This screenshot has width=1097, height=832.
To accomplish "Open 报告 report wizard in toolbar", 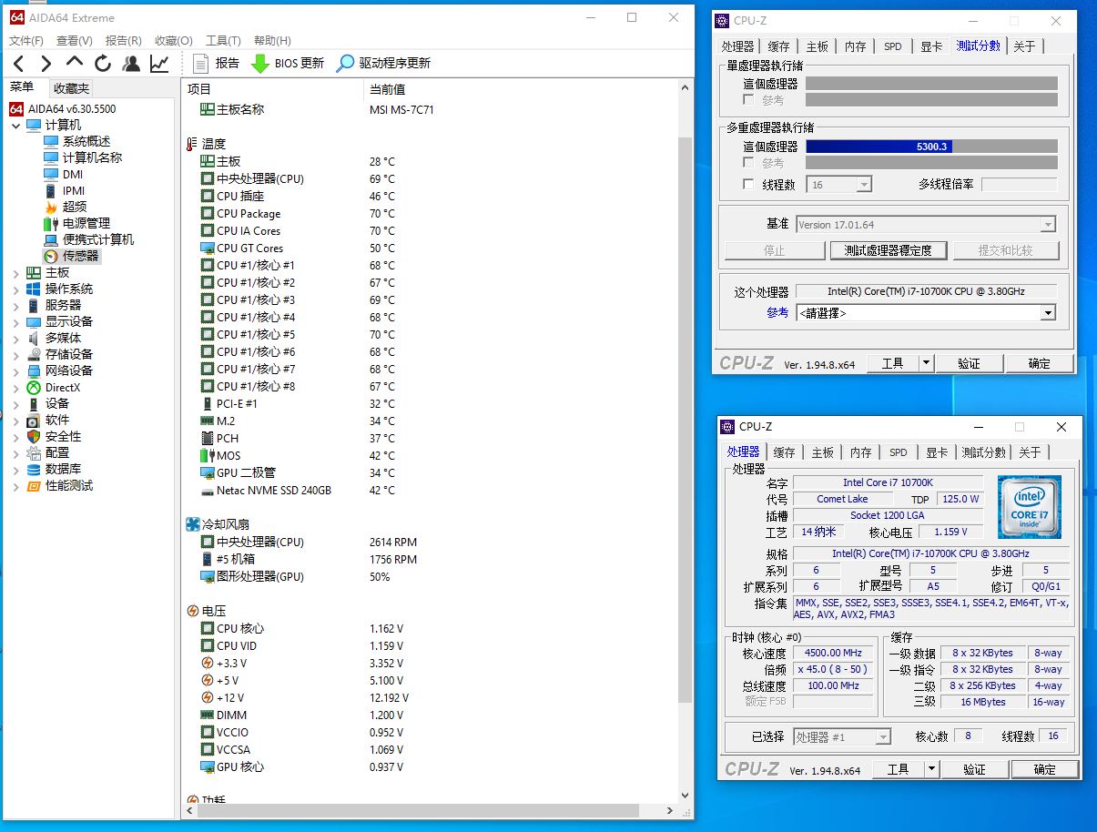I will point(217,63).
